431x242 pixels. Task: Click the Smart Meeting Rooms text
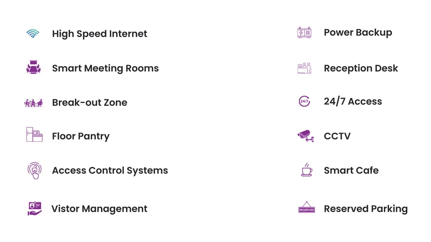[x=105, y=68]
